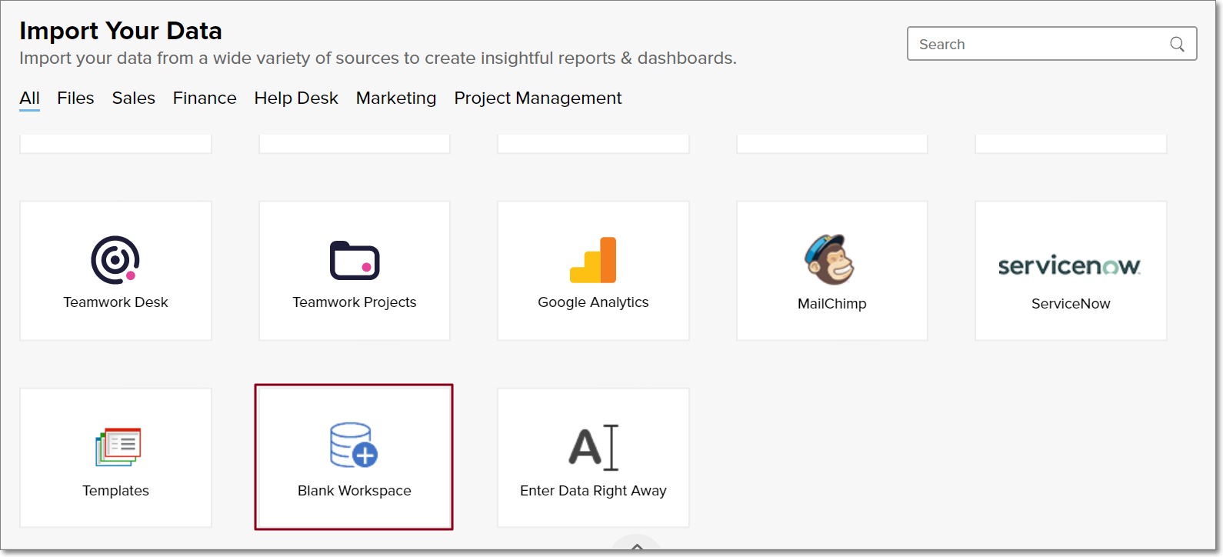Screen dimensions: 1223x557
Task: Focus the Search input field
Action: [x=1038, y=45]
